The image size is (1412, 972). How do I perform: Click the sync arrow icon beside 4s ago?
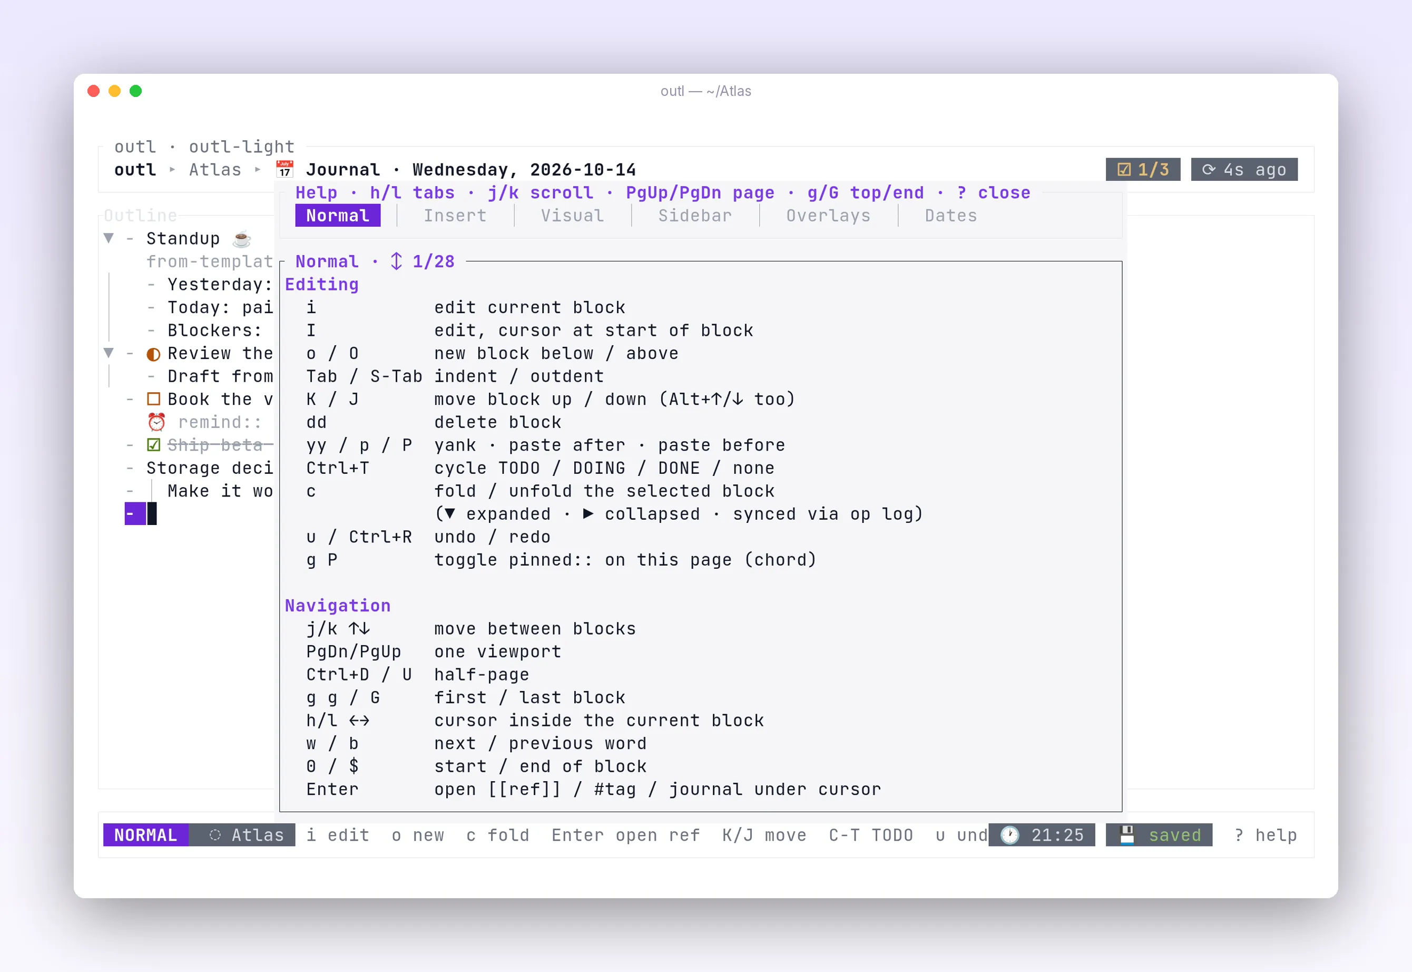tap(1209, 169)
